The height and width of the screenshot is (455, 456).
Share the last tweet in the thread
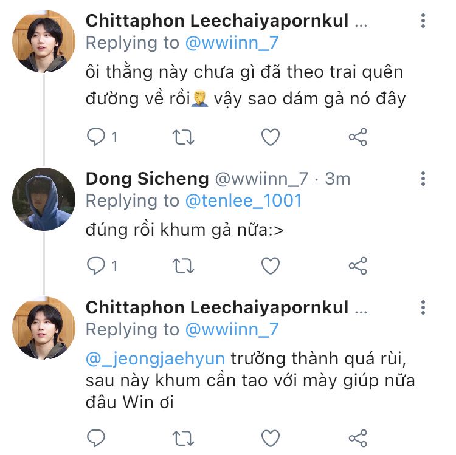[x=358, y=438]
